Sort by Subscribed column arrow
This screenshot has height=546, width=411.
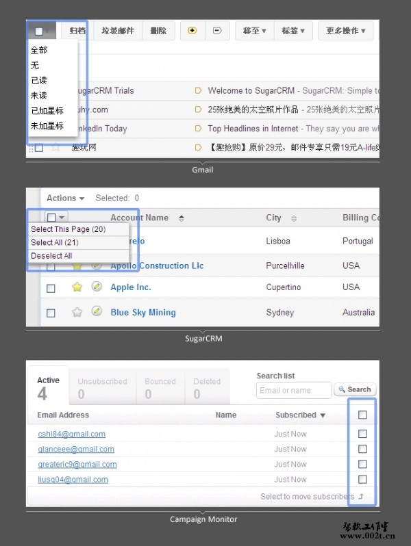tap(323, 415)
